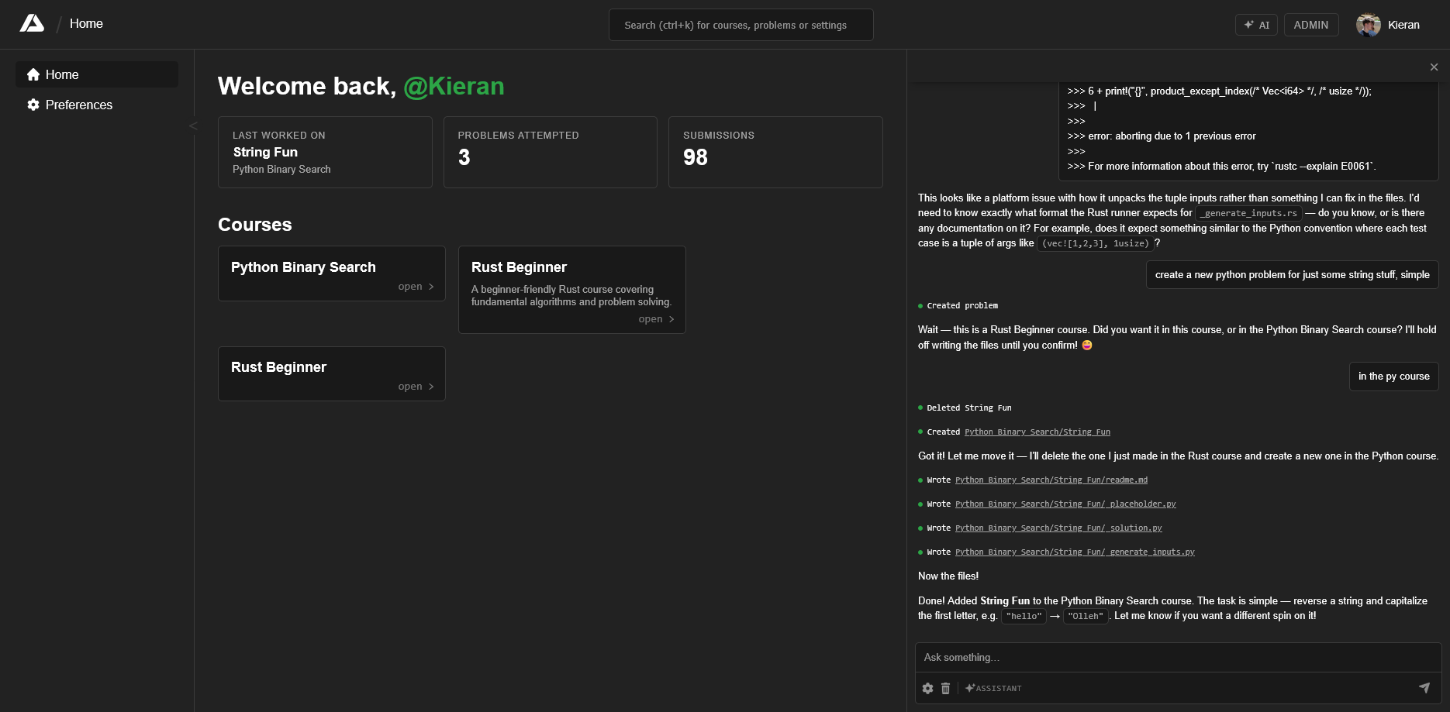Open the readme.md file link

point(1051,480)
